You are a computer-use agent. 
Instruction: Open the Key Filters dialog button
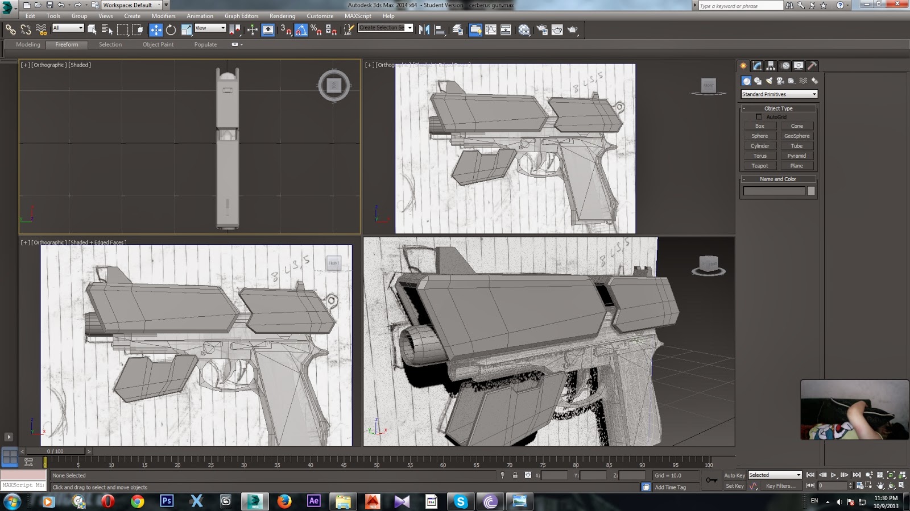click(780, 486)
